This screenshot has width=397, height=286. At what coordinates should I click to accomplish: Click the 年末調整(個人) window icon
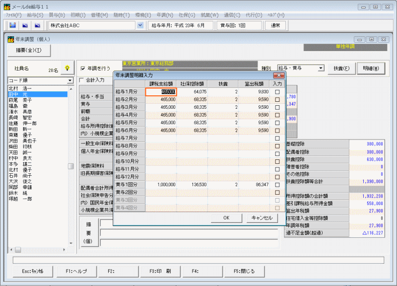(11, 39)
